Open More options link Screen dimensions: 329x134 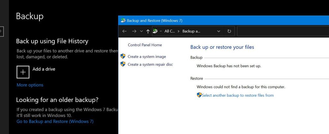(30, 85)
